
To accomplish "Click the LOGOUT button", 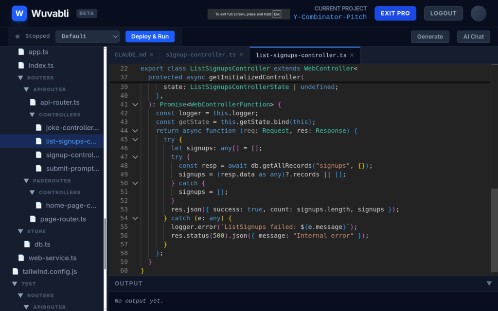I will click(444, 13).
